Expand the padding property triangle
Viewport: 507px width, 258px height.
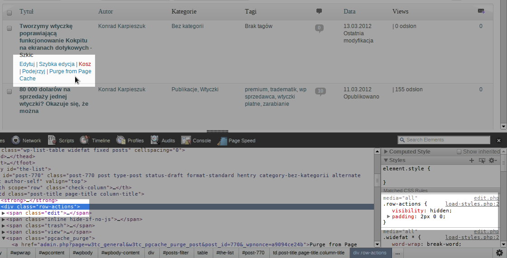(x=388, y=217)
